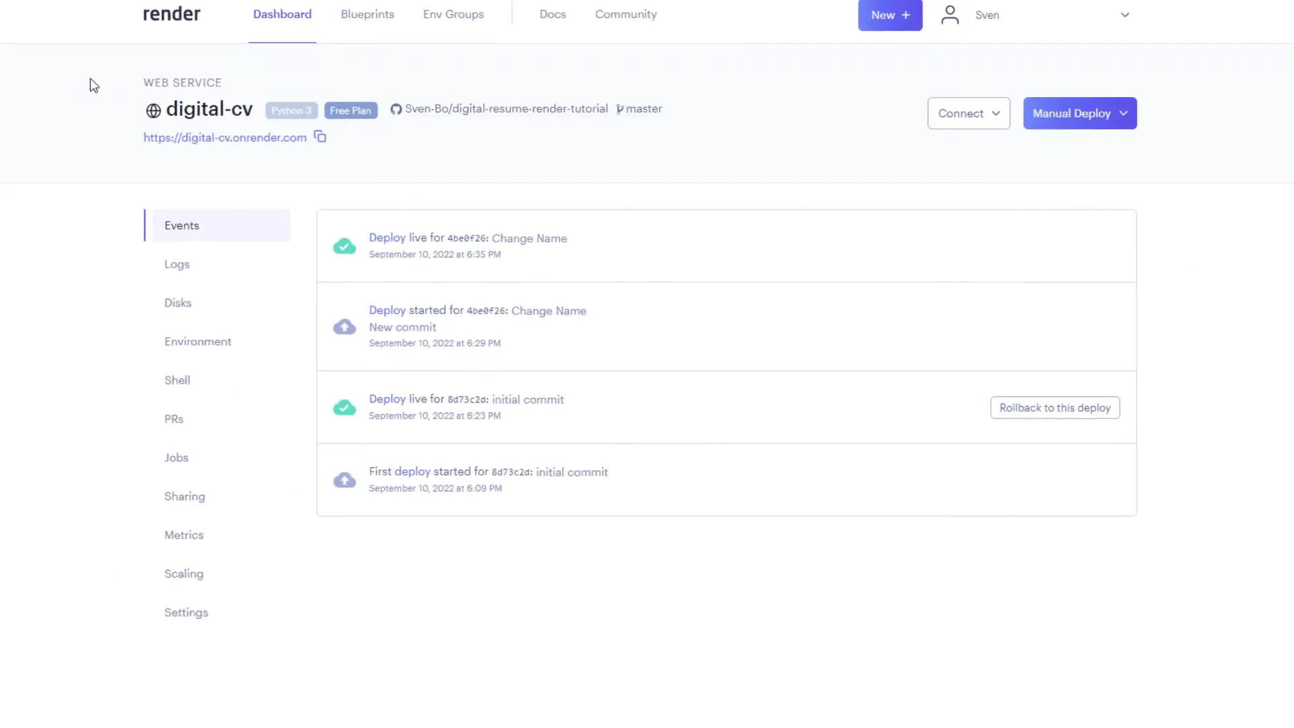Copy the service URL using the copy icon
The width and height of the screenshot is (1294, 728).
[x=320, y=136]
